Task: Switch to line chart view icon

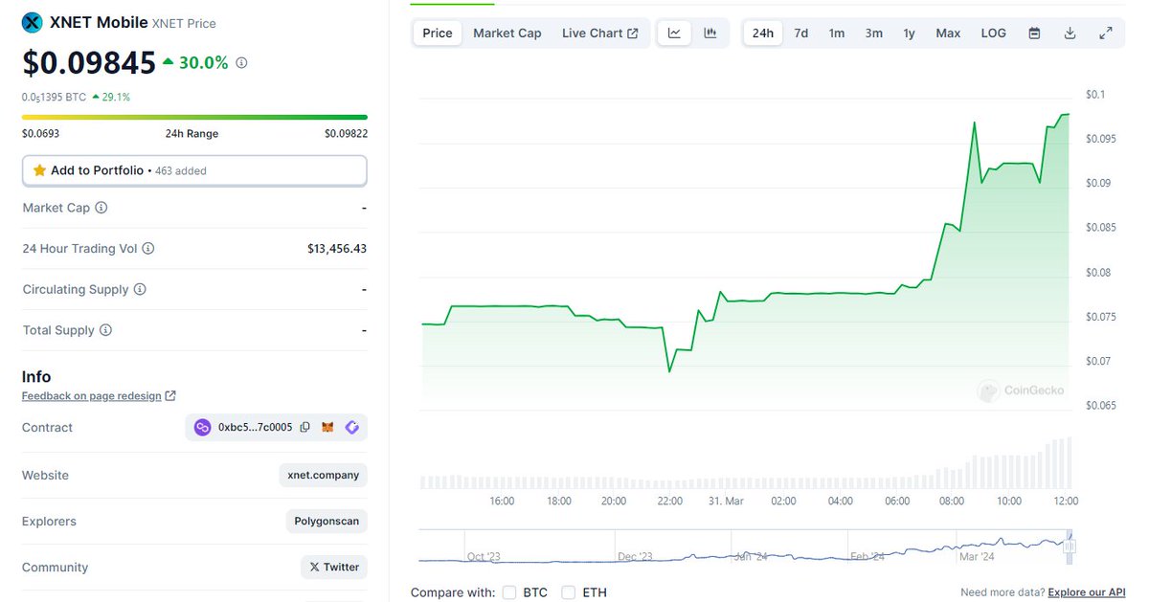Action: tap(674, 33)
